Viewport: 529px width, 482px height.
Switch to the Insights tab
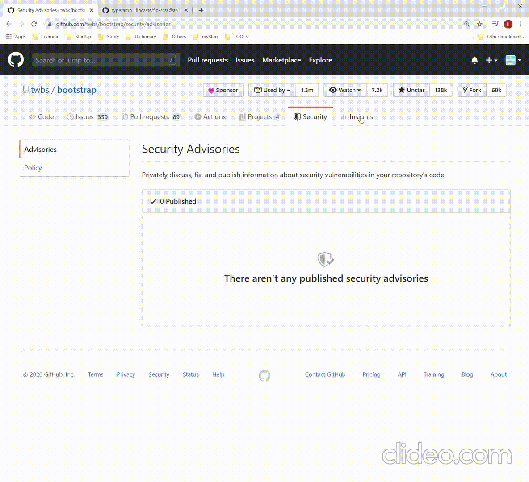coord(356,116)
